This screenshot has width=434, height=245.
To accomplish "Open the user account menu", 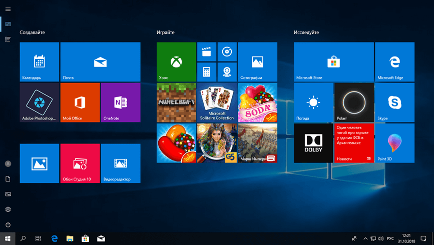I will 8,163.
